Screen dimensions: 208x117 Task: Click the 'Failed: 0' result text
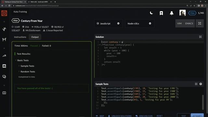[46, 46]
